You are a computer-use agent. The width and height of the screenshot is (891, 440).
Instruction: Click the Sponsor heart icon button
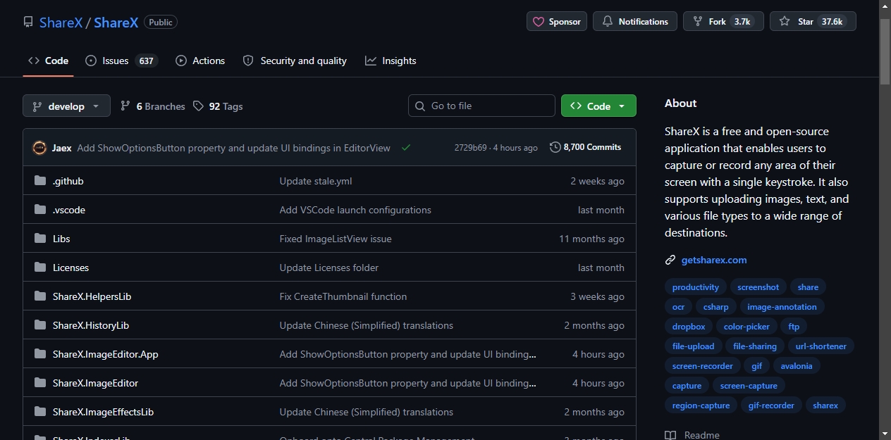click(557, 21)
